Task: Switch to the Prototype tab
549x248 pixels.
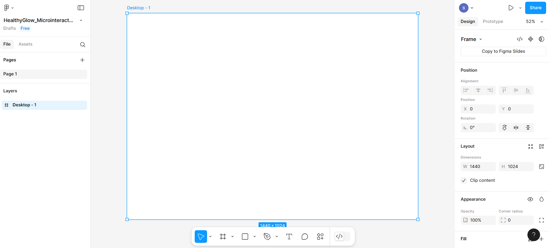Action: tap(493, 22)
